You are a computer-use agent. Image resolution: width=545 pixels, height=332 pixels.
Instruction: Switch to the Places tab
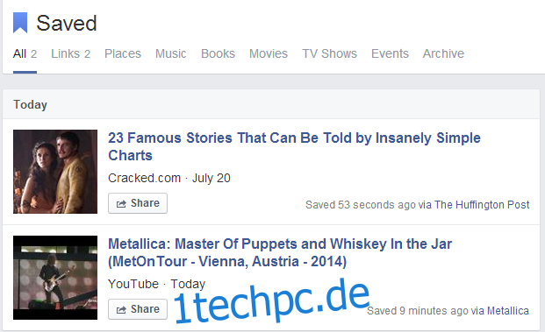(x=123, y=53)
